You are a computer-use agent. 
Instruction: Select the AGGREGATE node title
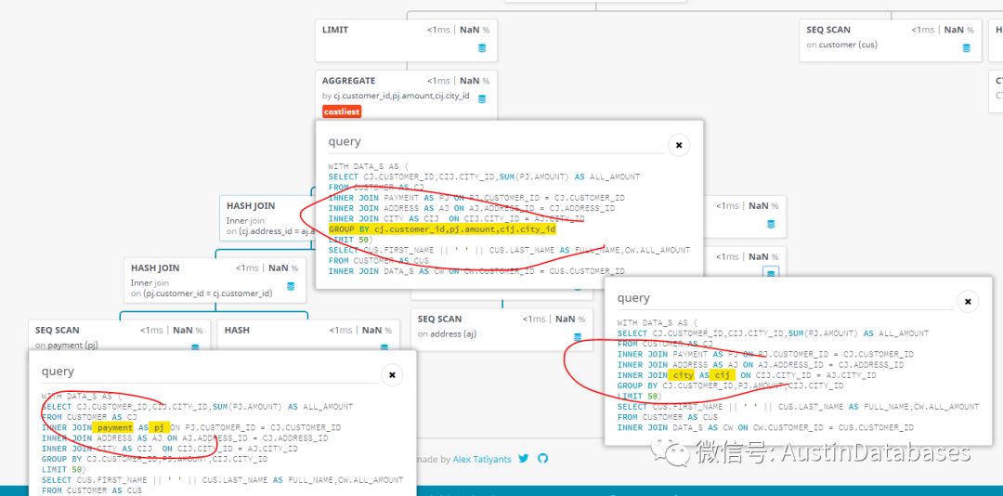pyautogui.click(x=348, y=81)
